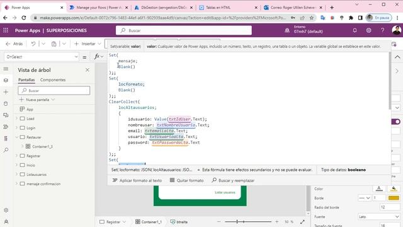Open the border style dropdown
Viewport: 403px width, 227px height.
click(x=365, y=198)
